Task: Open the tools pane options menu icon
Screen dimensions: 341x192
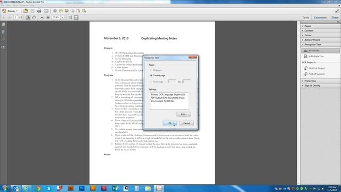Action: pos(338,22)
